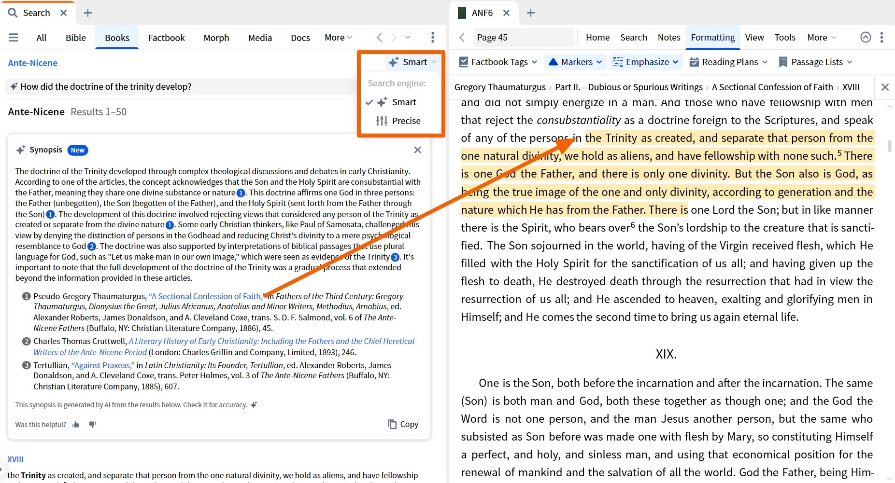Viewport: 895px width, 483px height.
Task: Close the ANF6 tab
Action: click(x=506, y=13)
